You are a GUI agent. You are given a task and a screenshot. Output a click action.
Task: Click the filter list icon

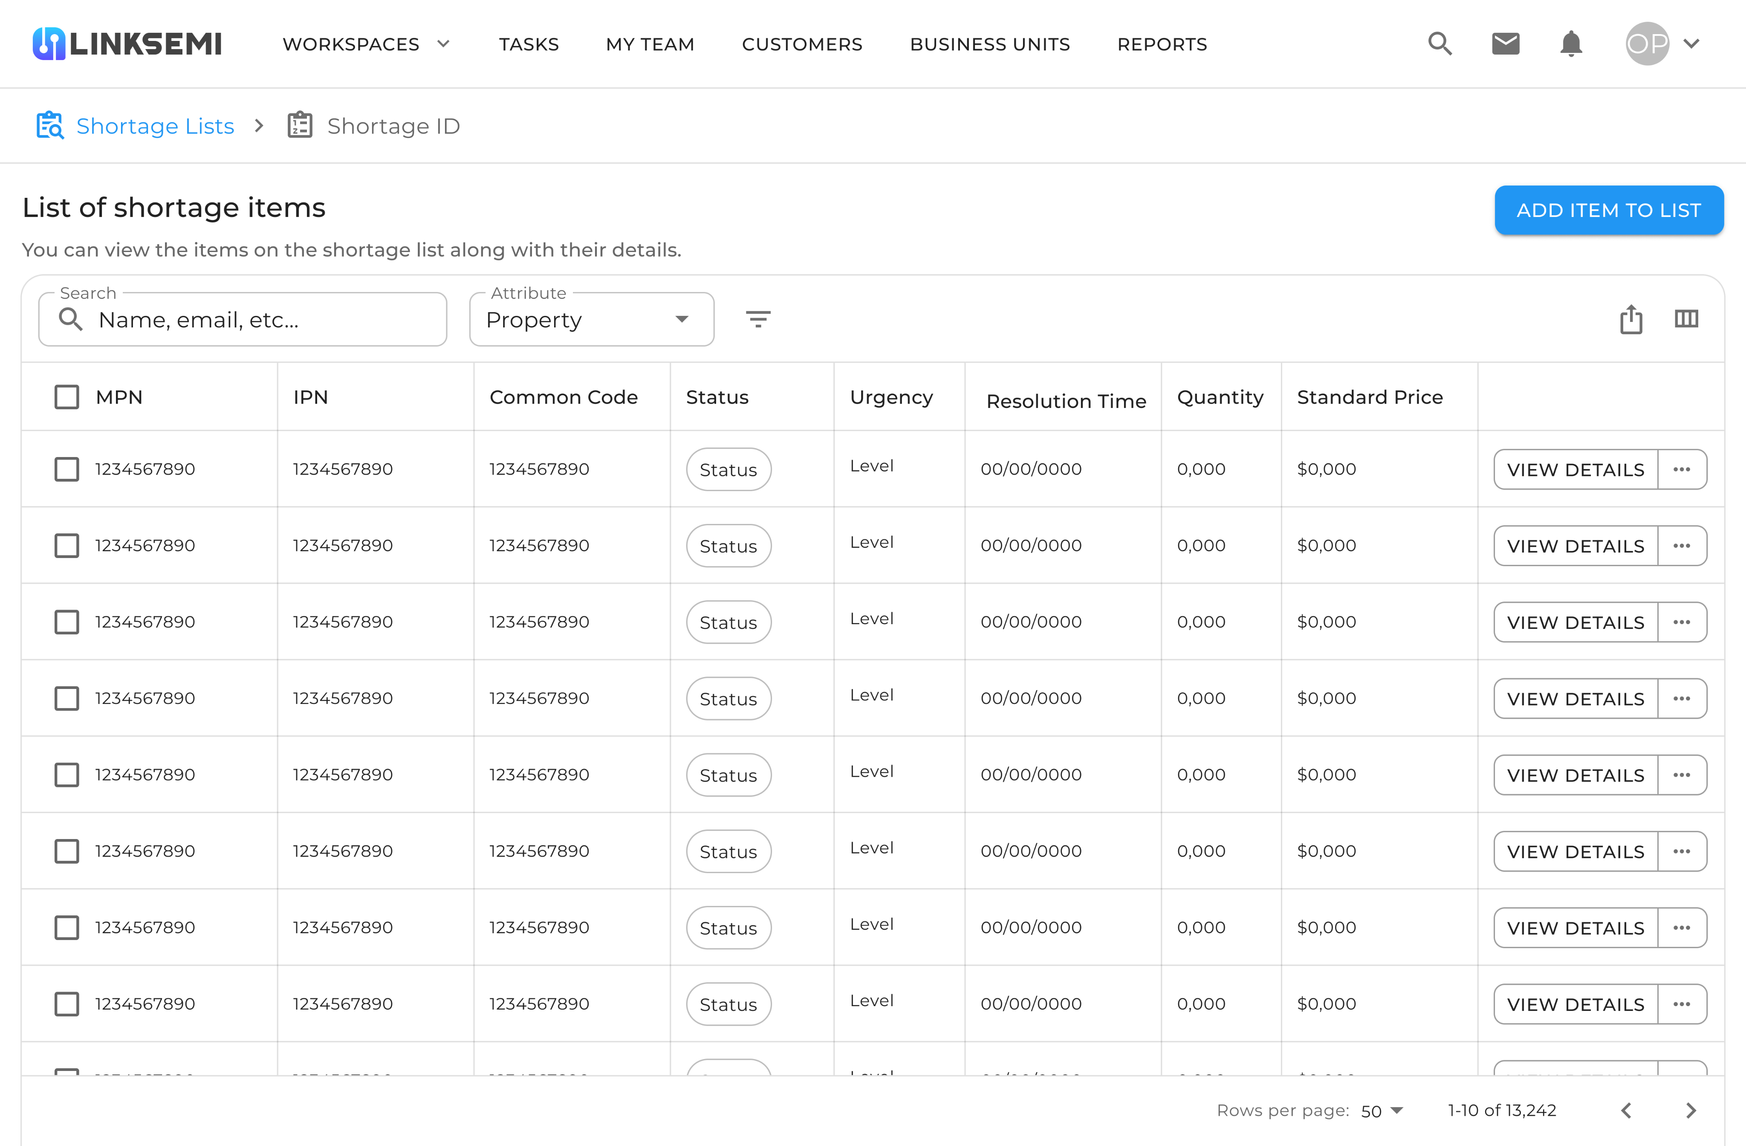point(758,319)
